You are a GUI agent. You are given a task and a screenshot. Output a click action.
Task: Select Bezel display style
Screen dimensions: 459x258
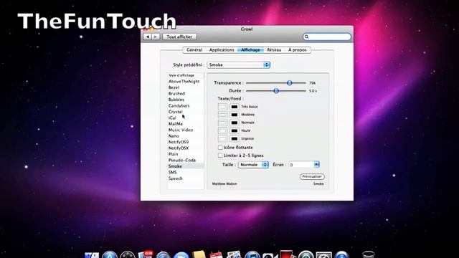[x=186, y=87]
